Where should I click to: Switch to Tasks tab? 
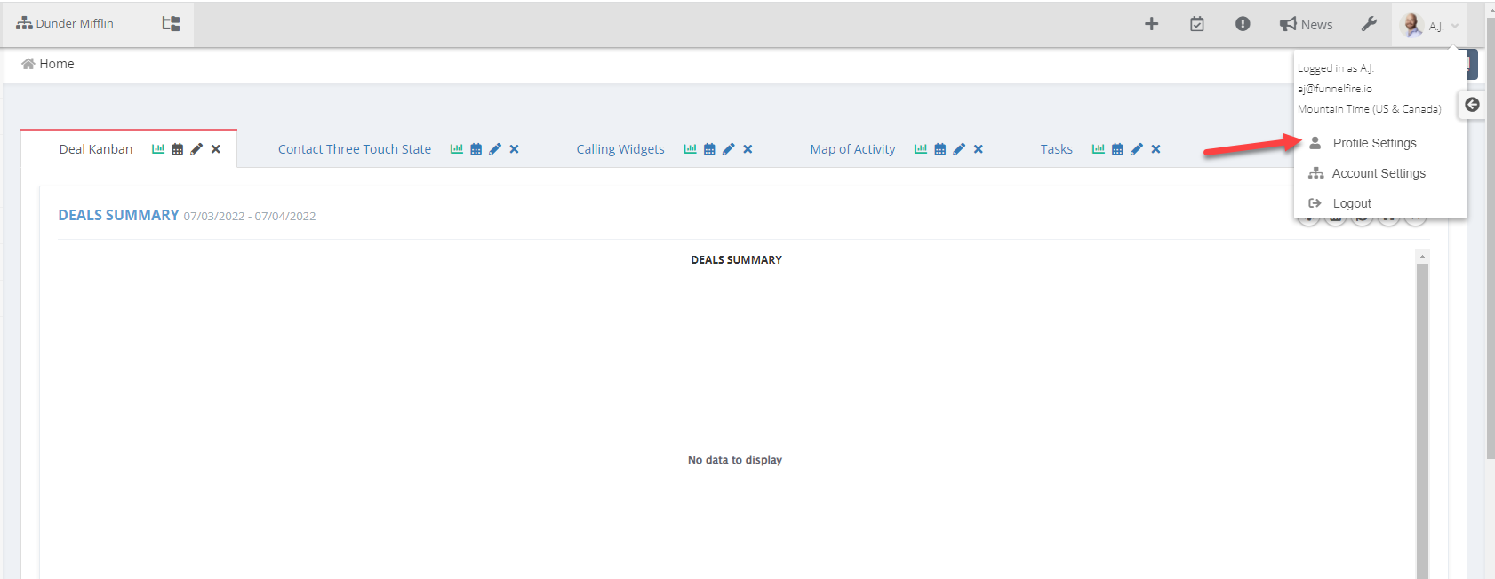coord(1057,149)
